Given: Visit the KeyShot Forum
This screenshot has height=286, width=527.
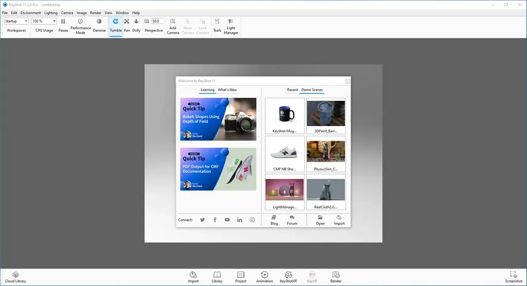Looking at the screenshot, I should pos(292,221).
